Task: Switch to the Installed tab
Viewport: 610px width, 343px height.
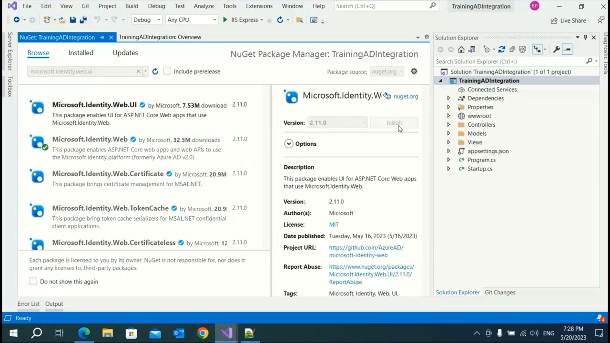Action: 81,53
